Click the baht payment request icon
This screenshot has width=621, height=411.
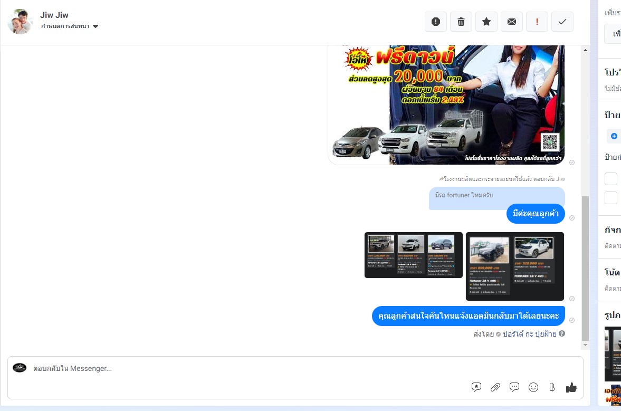(x=552, y=387)
